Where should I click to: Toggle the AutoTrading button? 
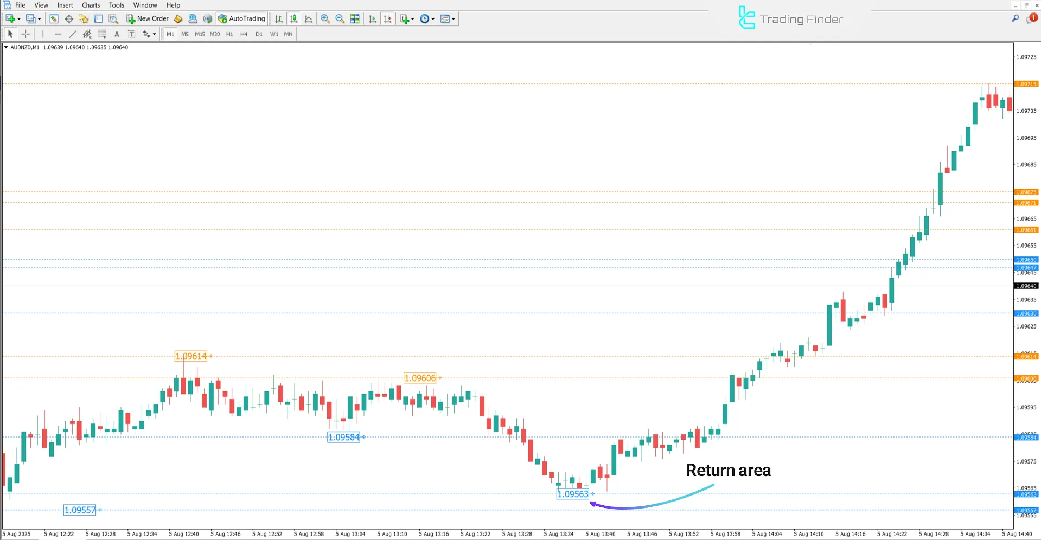pyautogui.click(x=241, y=19)
